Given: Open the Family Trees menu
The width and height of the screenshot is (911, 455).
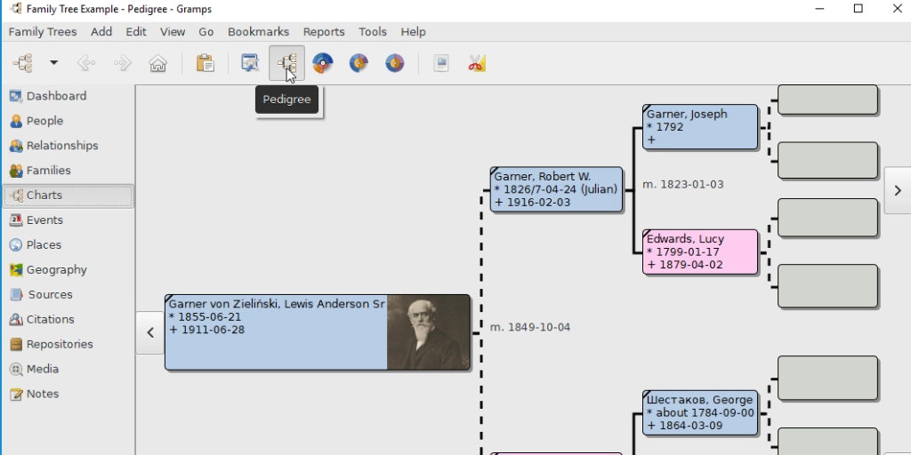Looking at the screenshot, I should coord(43,32).
